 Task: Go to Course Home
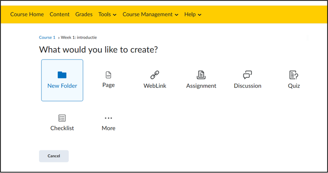pyautogui.click(x=27, y=14)
